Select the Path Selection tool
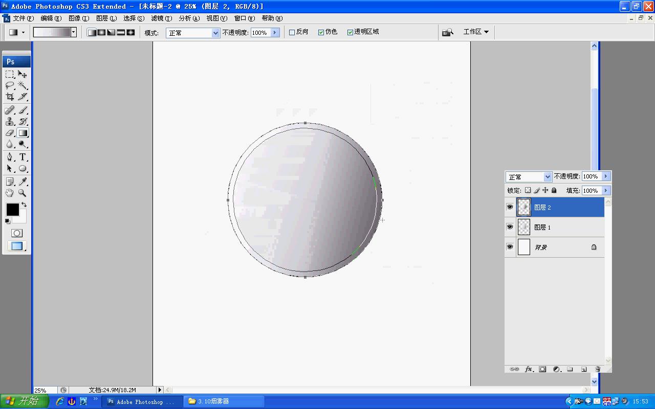The image size is (655, 409). coord(10,168)
